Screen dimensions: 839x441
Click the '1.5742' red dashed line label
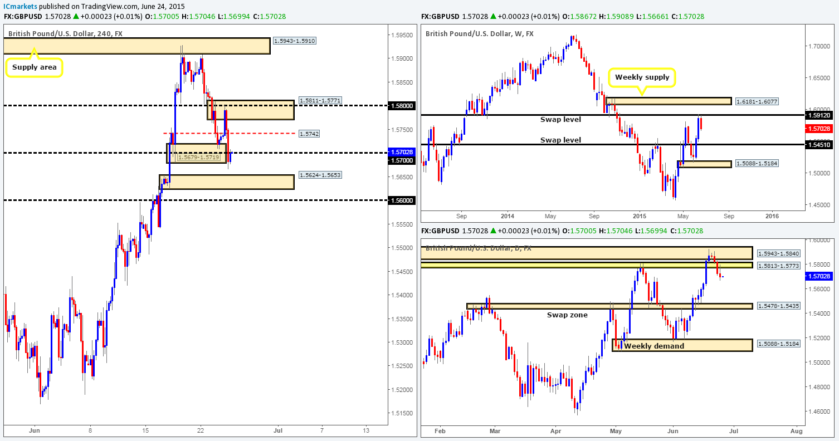click(x=309, y=134)
